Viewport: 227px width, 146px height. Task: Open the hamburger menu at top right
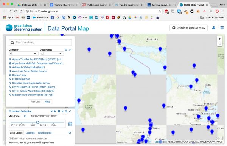[222, 28]
